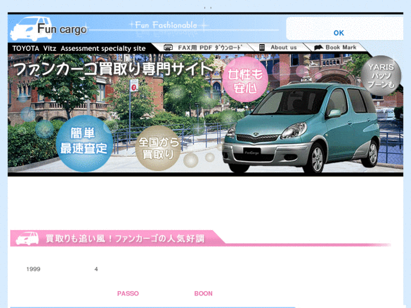The width and height of the screenshot is (411, 308).
Task: Click the fax printer icon
Action: (168, 47)
